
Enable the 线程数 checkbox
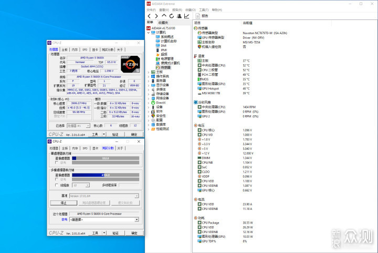57,185
